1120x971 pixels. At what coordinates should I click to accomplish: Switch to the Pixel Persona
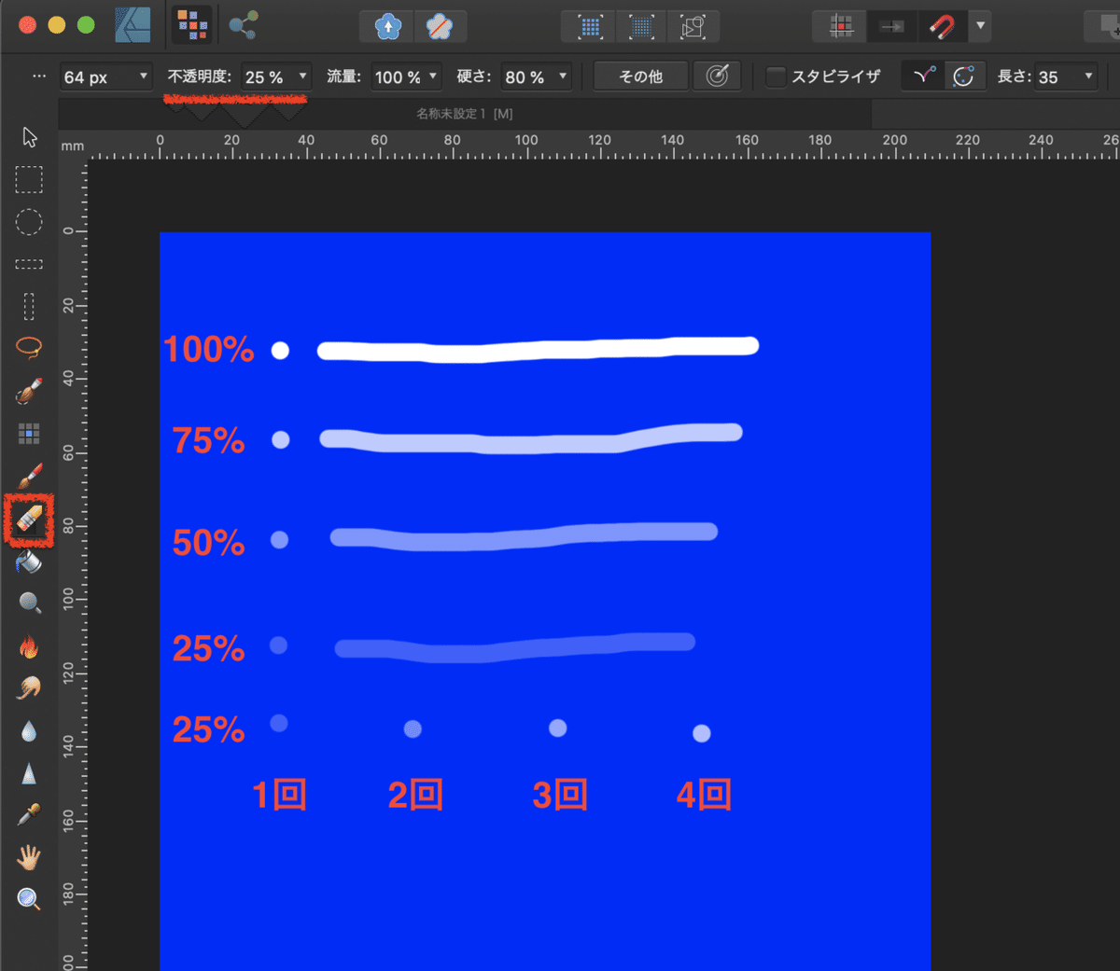click(x=192, y=25)
